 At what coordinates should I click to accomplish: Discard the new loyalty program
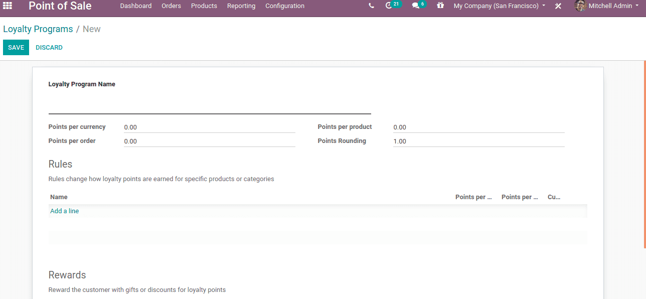[49, 48]
